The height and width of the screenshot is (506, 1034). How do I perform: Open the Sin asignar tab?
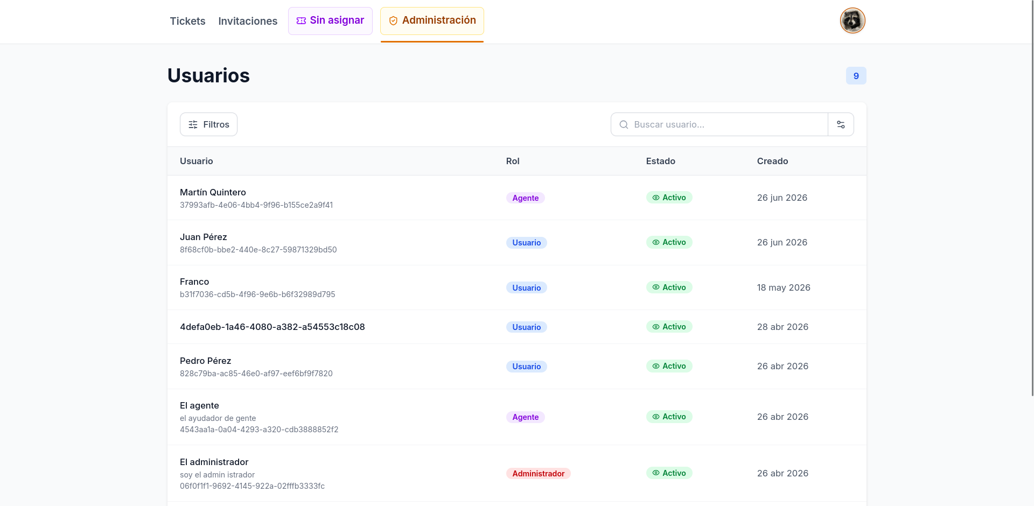click(x=330, y=21)
